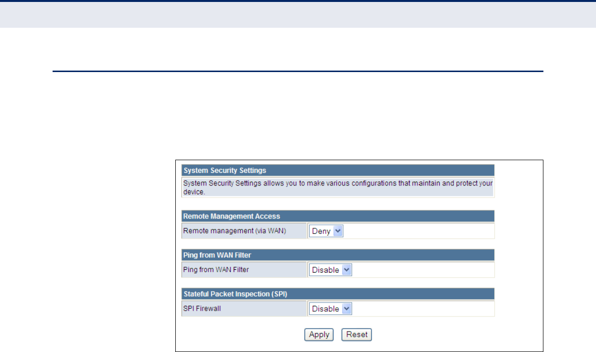Click the 'SPI Firewall' label

[202, 309]
